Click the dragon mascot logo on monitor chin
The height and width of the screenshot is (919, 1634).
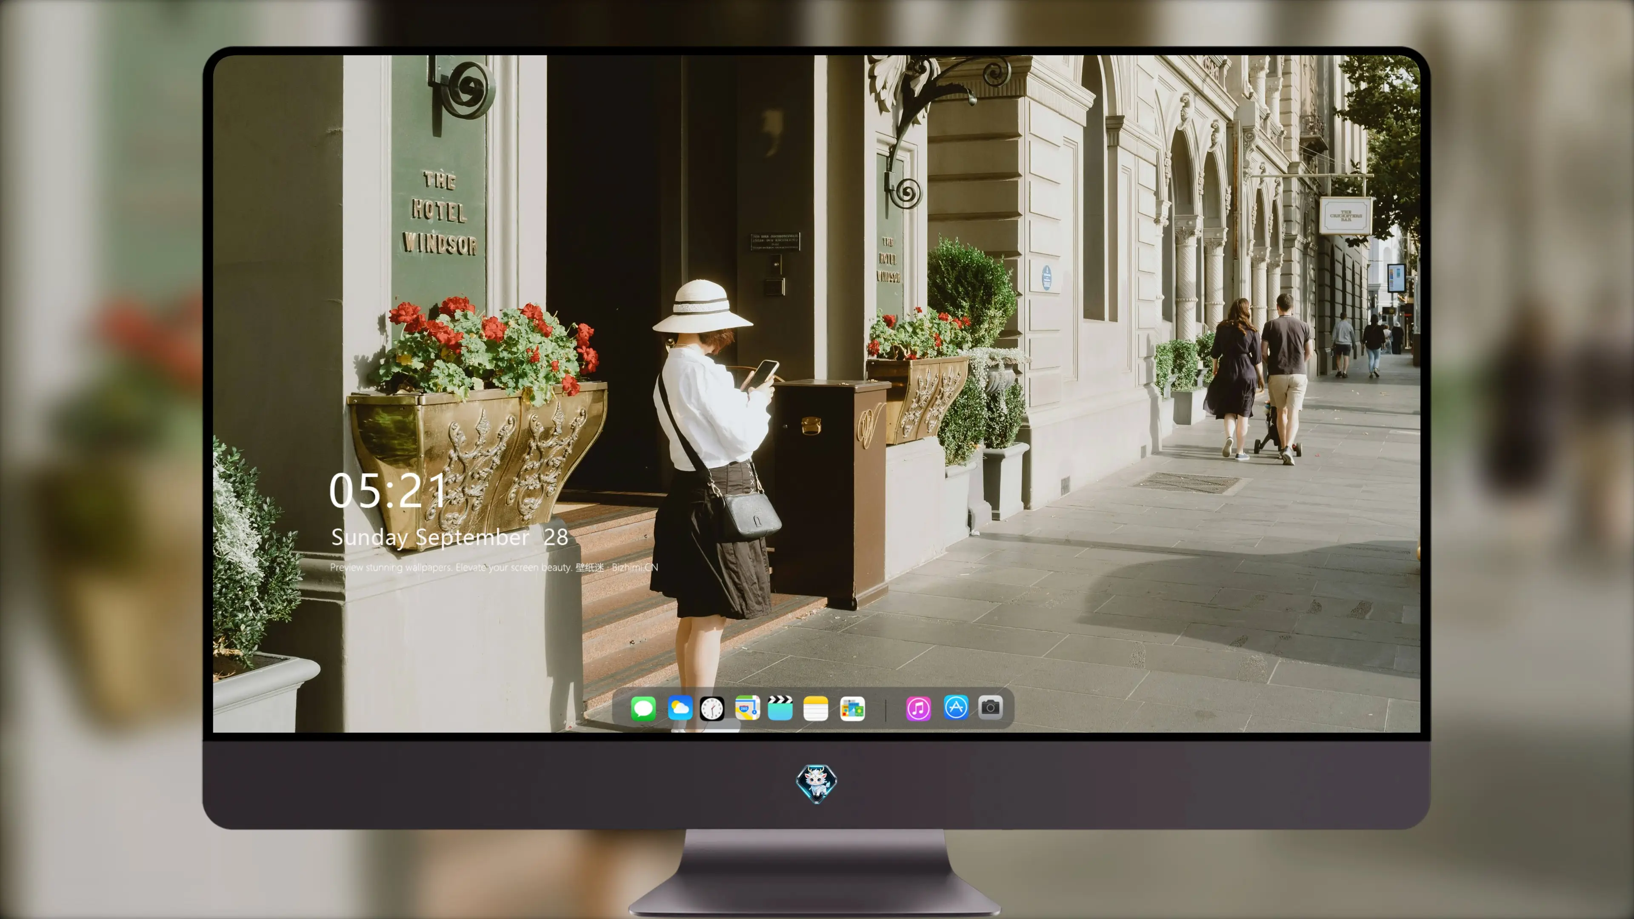[817, 783]
